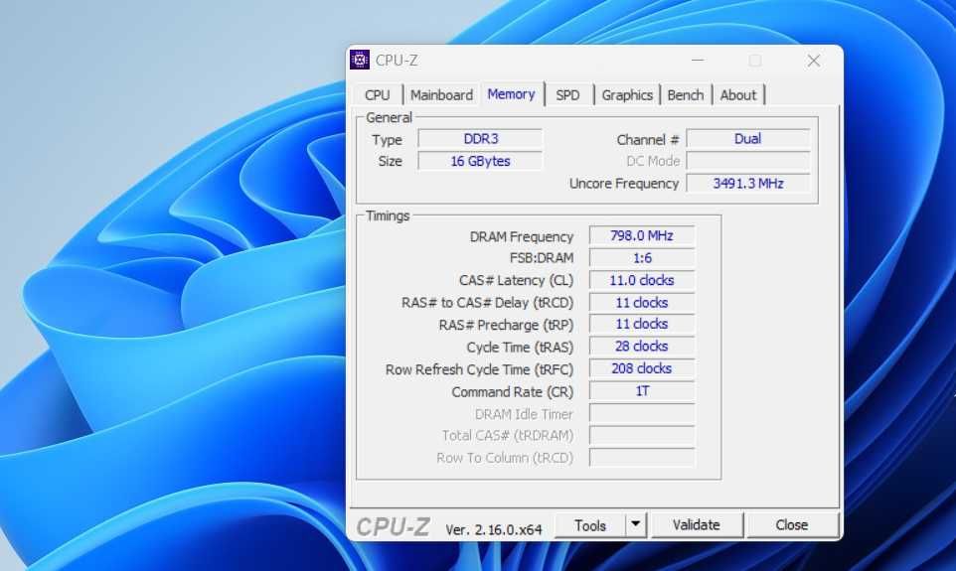956x571 pixels.
Task: Expand the Tools dropdown arrow
Action: [x=635, y=524]
